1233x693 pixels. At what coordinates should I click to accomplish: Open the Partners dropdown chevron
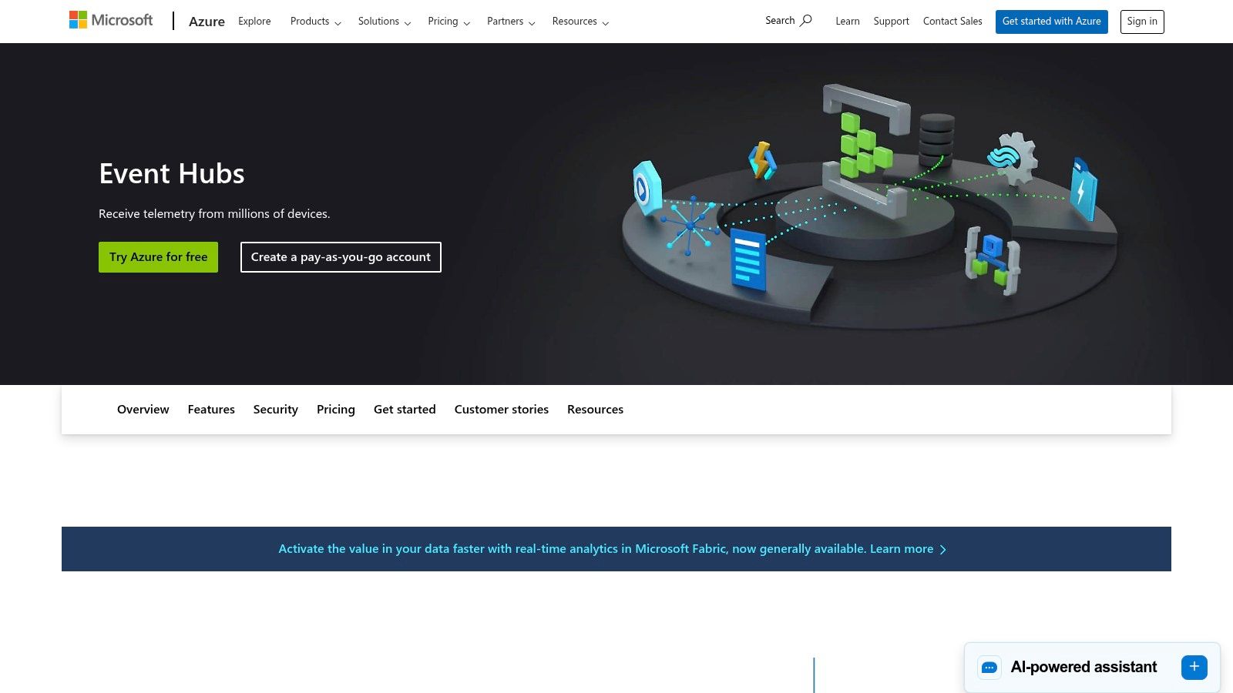[533, 23]
